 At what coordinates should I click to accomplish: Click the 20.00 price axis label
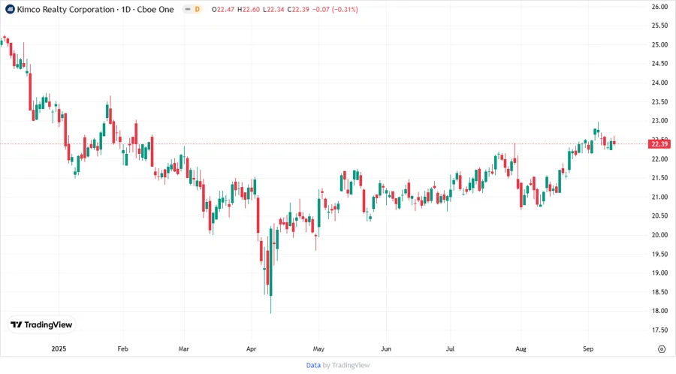tap(659, 235)
